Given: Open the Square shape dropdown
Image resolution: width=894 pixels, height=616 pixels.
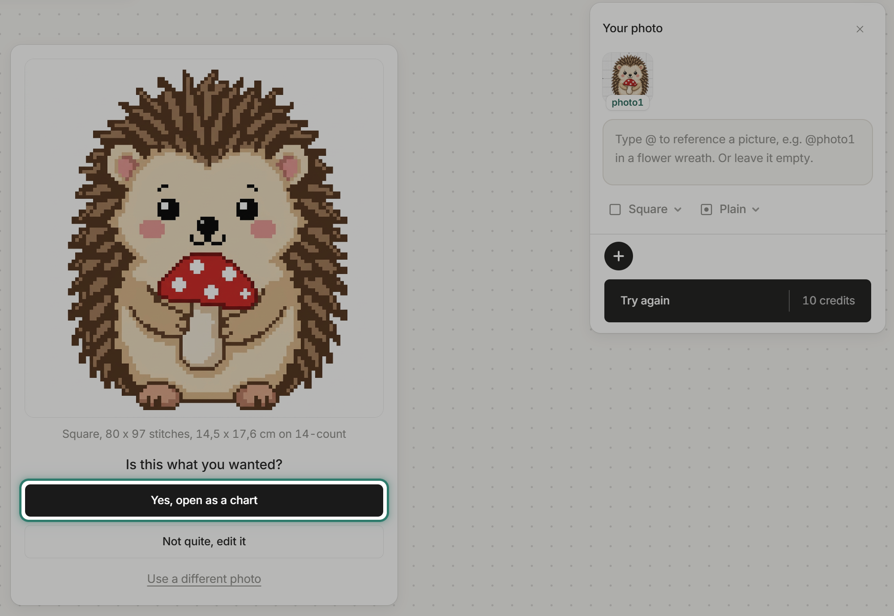Looking at the screenshot, I should [645, 209].
